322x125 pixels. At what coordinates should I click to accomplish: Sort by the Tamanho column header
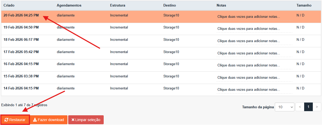pos(304,5)
